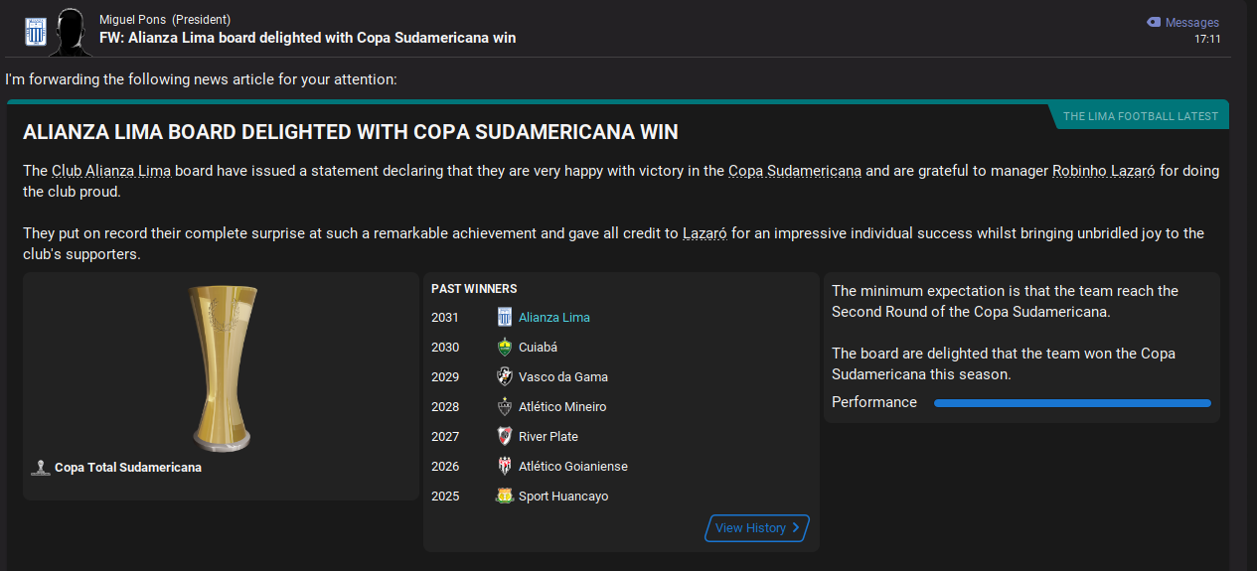The image size is (1257, 571).
Task: Open the Alianza Lima 2031 winner link
Action: pos(553,318)
